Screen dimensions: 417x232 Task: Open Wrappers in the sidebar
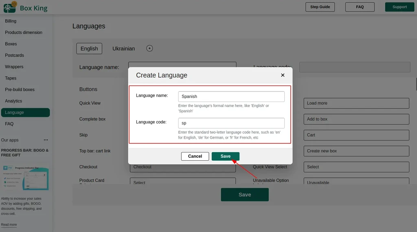click(14, 67)
